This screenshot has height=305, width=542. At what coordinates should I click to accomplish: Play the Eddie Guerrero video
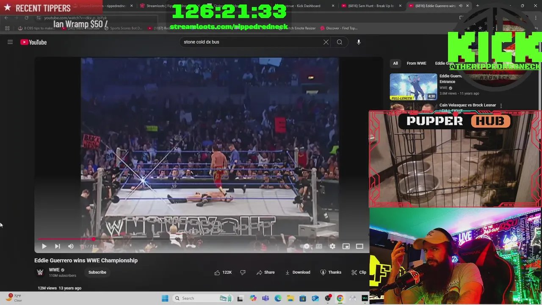coord(44,246)
